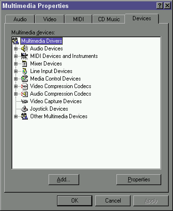Click the Apply button
This screenshot has height=211, width=173.
(x=151, y=201)
